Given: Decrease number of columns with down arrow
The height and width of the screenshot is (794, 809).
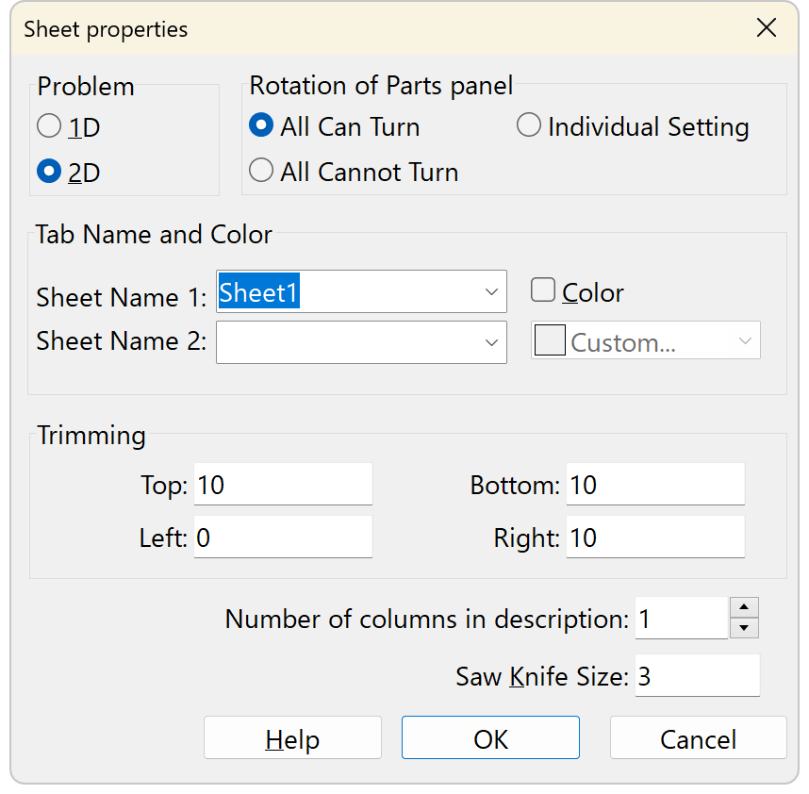Looking at the screenshot, I should pos(744,628).
